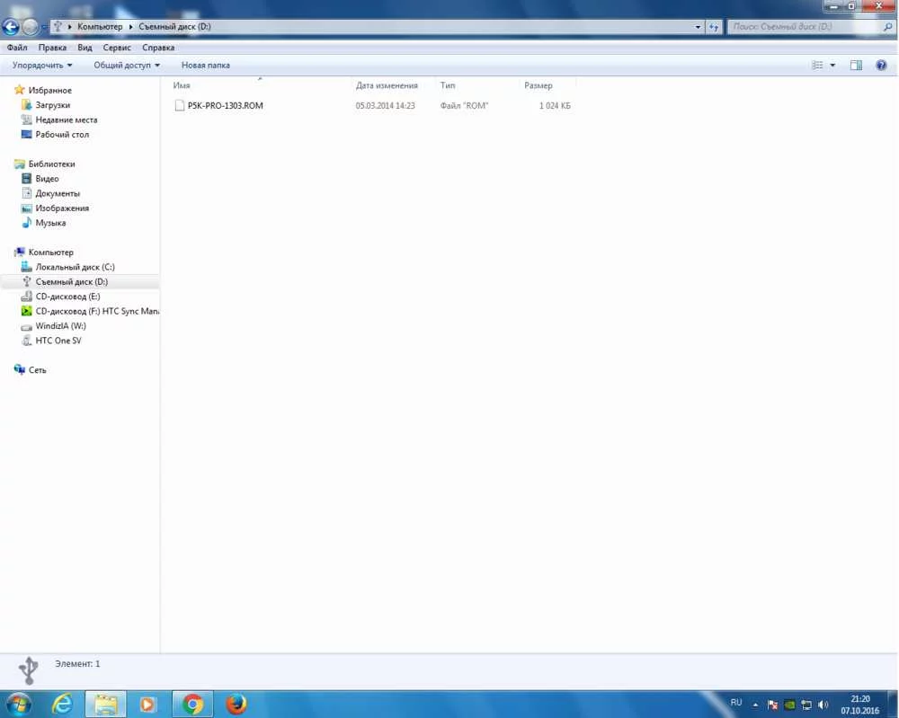Click the change view icon
The width and height of the screenshot is (899, 718).
point(817,66)
